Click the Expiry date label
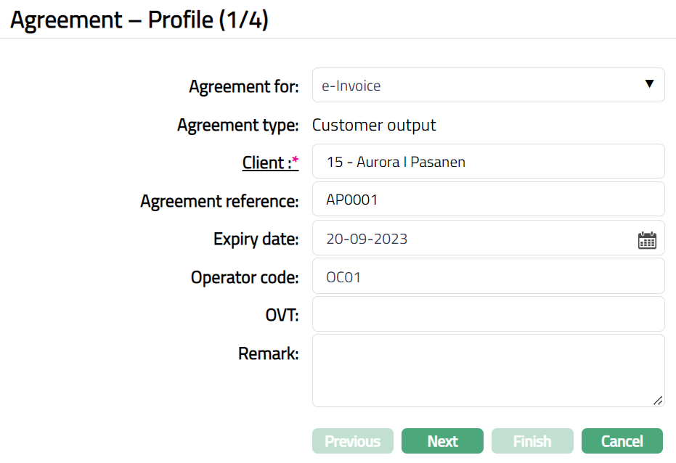The height and width of the screenshot is (463, 676). click(x=256, y=239)
